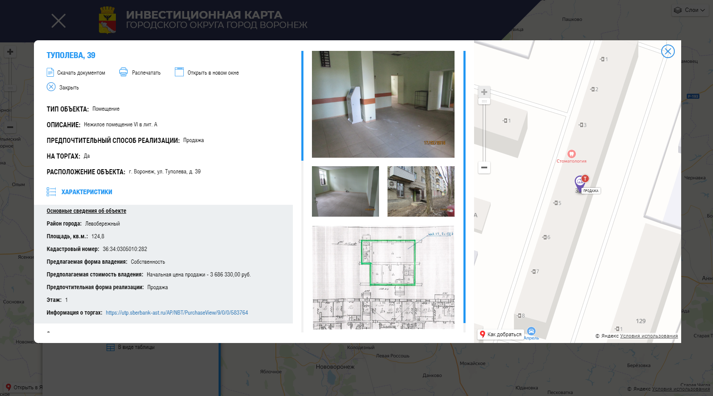Click the background map zoom slider handle
Viewport: 713px width, 396px height.
click(x=10, y=88)
